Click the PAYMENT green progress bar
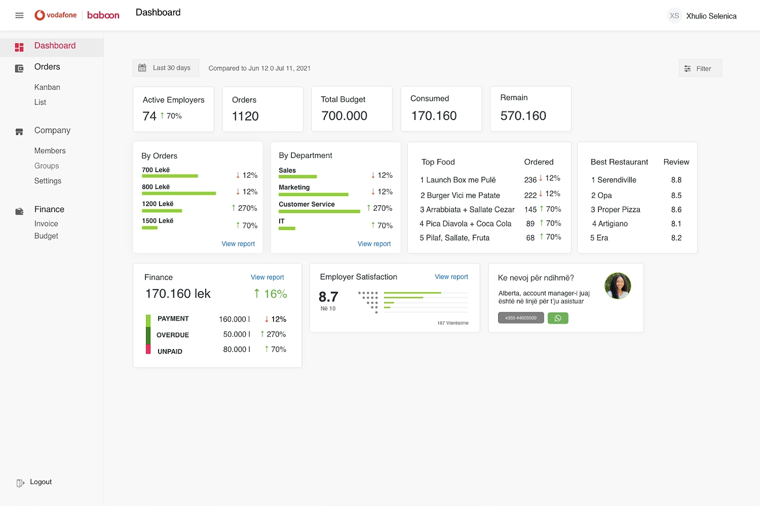760x506 pixels. tap(148, 319)
